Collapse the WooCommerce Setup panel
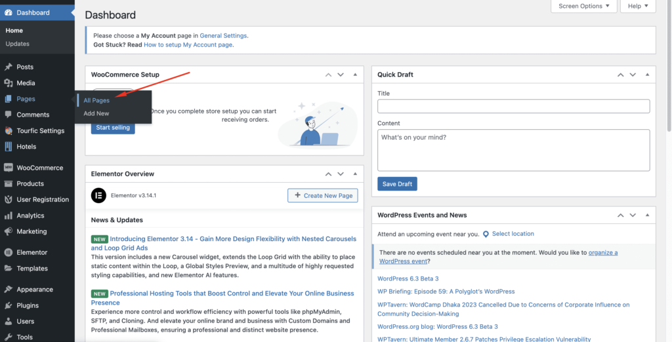This screenshot has height=342, width=672. [355, 75]
